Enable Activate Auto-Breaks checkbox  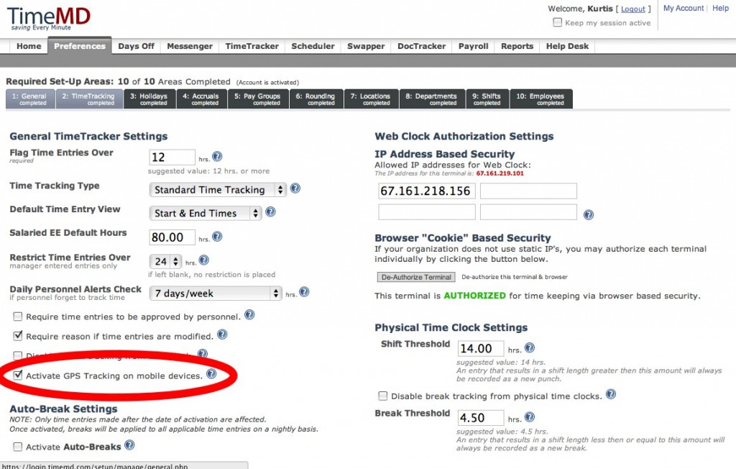click(18, 447)
